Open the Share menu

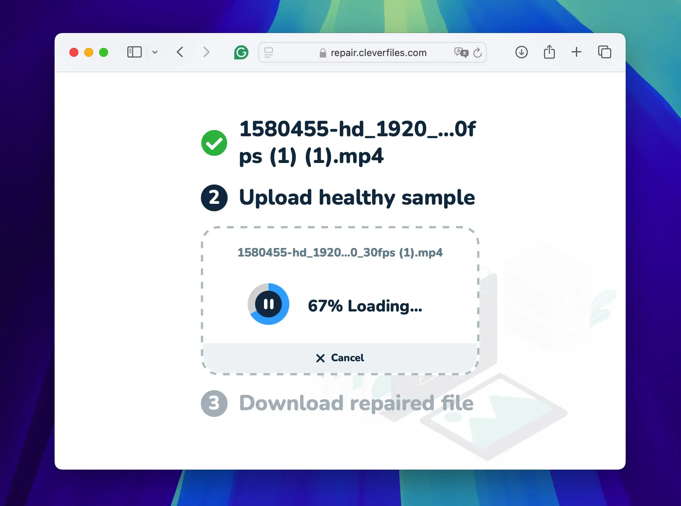pos(549,52)
